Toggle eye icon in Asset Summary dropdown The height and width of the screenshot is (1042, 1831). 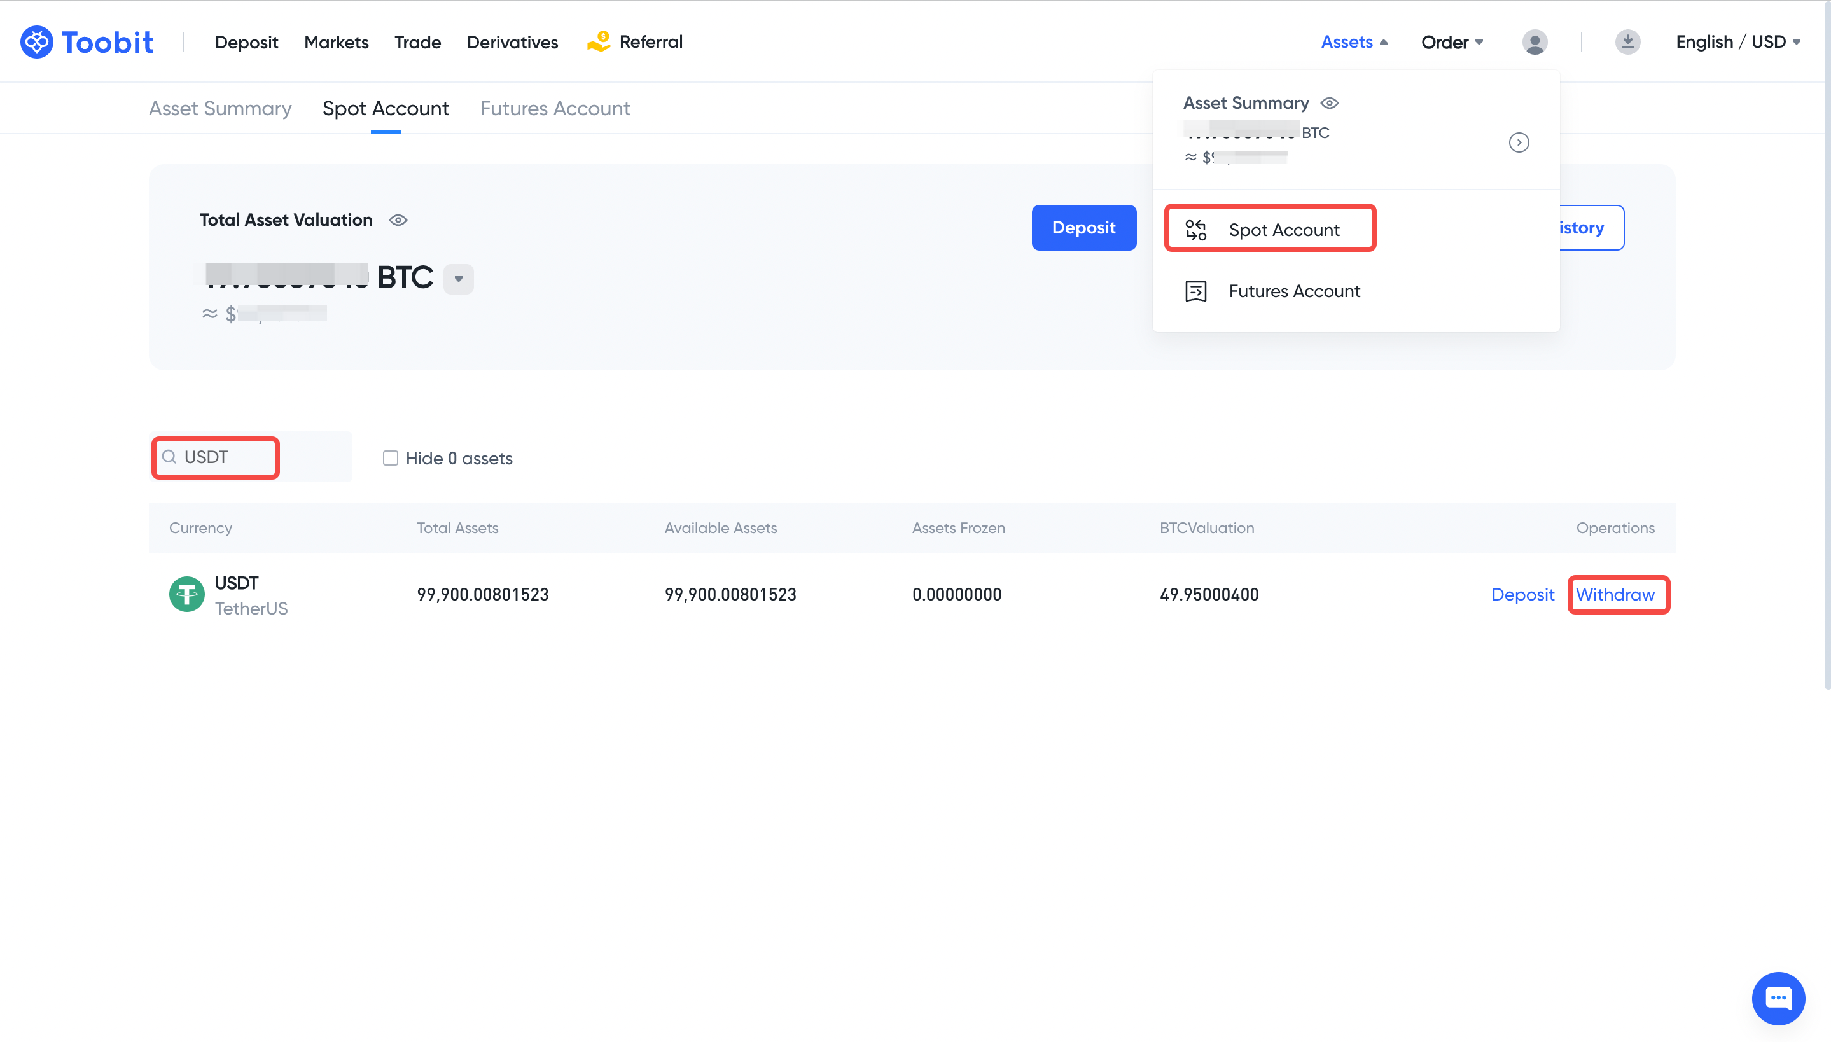(1330, 103)
